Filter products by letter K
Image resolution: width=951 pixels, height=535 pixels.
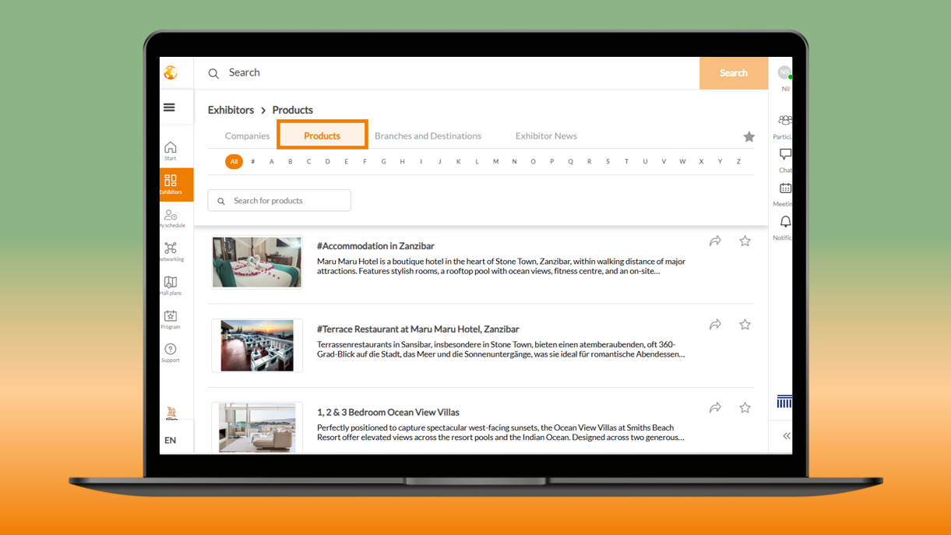pos(458,161)
